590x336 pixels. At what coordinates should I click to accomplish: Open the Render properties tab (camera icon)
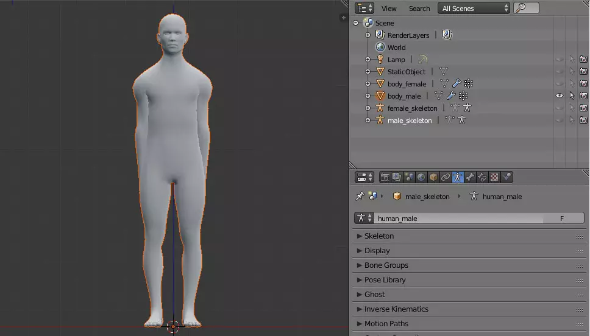pos(385,177)
